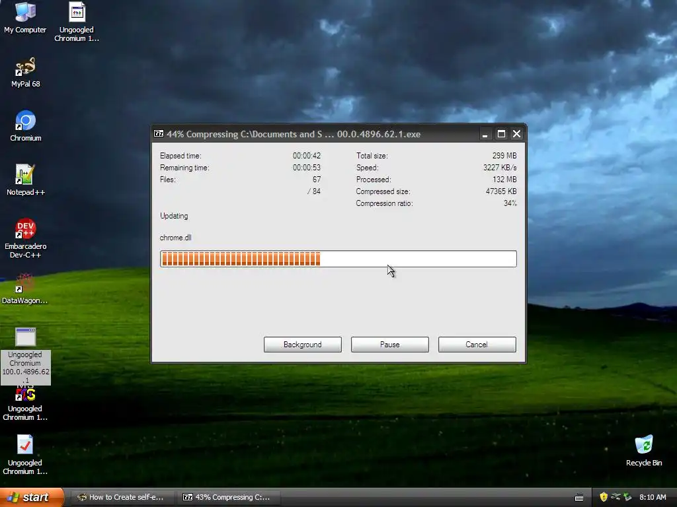Click the Files count value 67
The width and height of the screenshot is (677, 507).
point(317,180)
